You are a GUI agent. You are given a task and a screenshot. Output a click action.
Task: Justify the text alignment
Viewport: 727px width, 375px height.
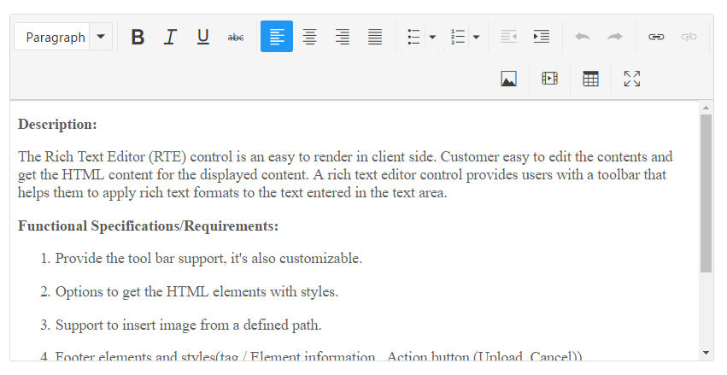pos(374,37)
